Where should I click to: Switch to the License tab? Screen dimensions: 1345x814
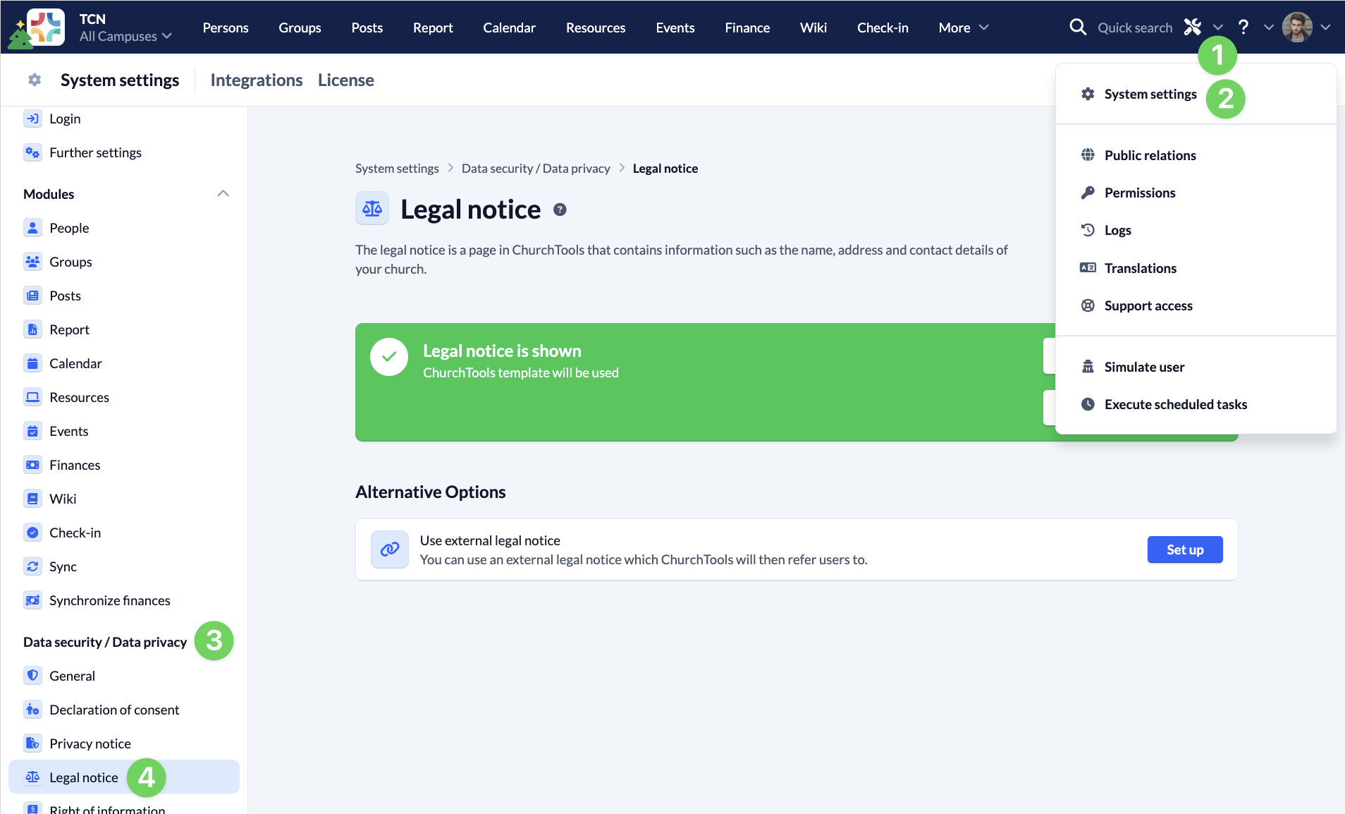tap(346, 80)
